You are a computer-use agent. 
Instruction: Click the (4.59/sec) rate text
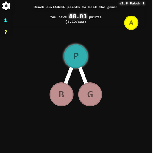pos(76,22)
